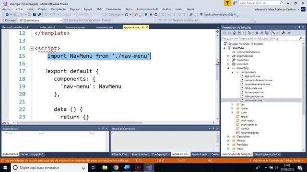This screenshot has height=172, width=307.
Task: Open the Processo dotnet.exe dropdown
Action: [x=61, y=20]
